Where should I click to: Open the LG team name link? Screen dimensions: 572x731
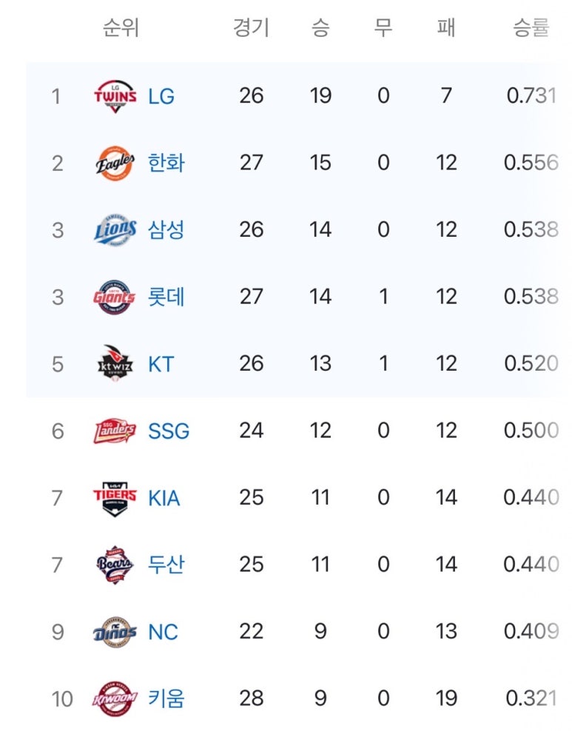pyautogui.click(x=161, y=96)
